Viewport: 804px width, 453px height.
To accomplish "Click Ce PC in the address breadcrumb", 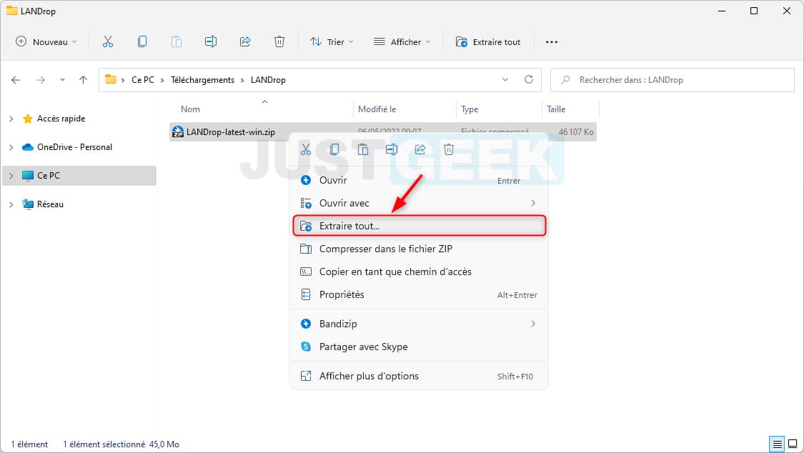I will click(142, 80).
